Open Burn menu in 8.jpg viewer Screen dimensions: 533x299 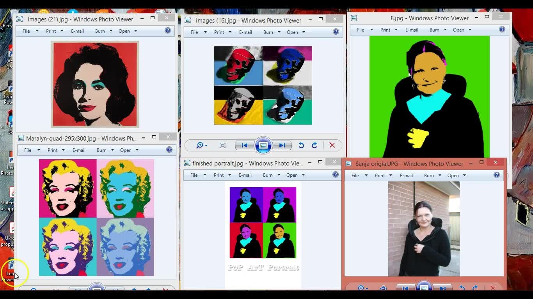[x=438, y=30]
